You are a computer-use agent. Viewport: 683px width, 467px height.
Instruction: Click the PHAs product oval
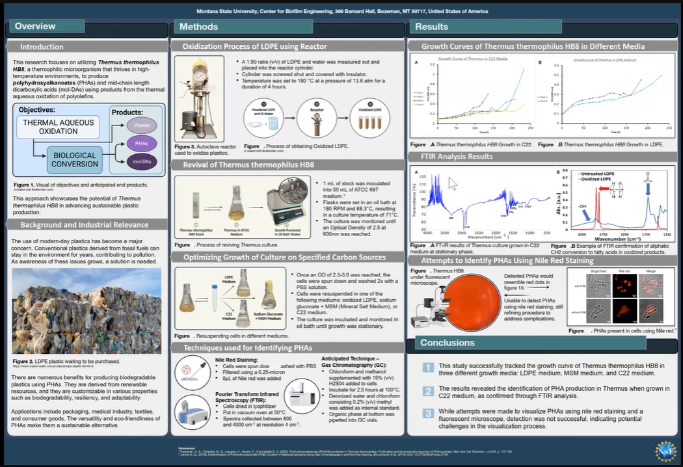tap(142, 143)
